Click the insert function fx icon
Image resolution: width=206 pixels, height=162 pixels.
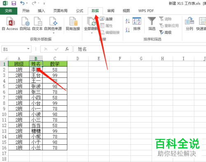pyautogui.click(x=67, y=49)
